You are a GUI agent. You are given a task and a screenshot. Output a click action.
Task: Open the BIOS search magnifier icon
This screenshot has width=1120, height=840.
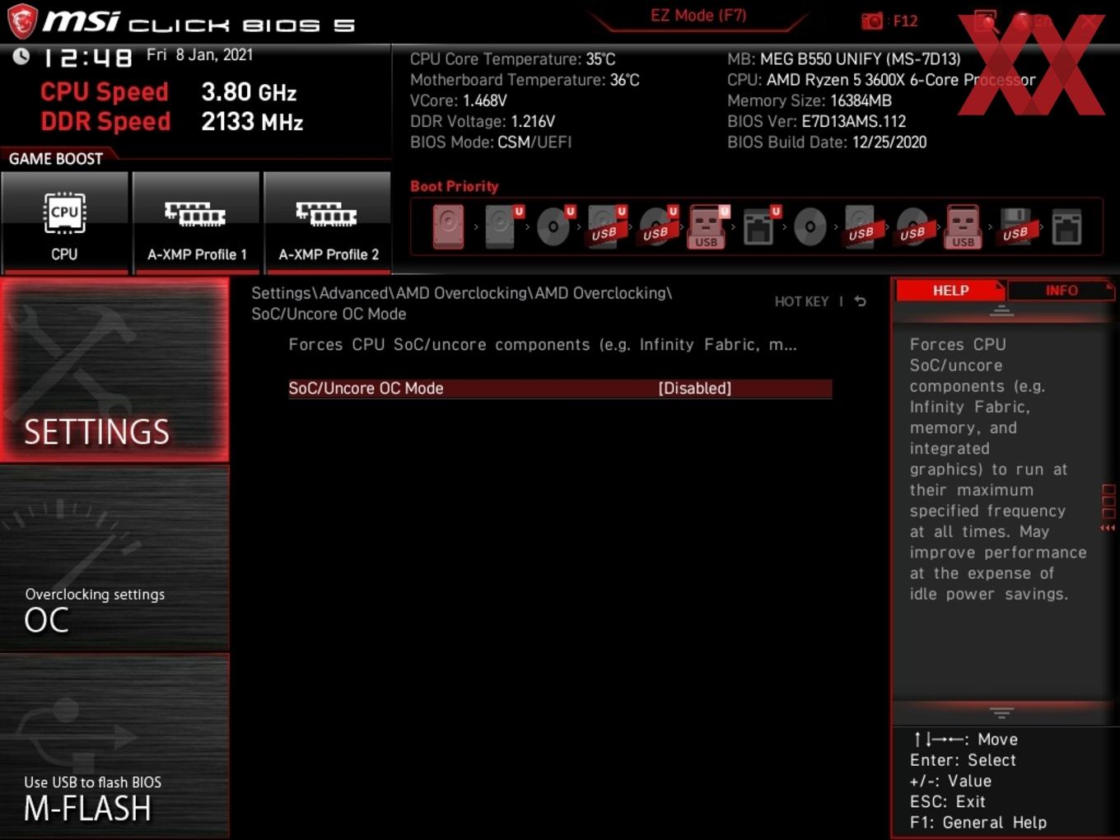point(985,21)
